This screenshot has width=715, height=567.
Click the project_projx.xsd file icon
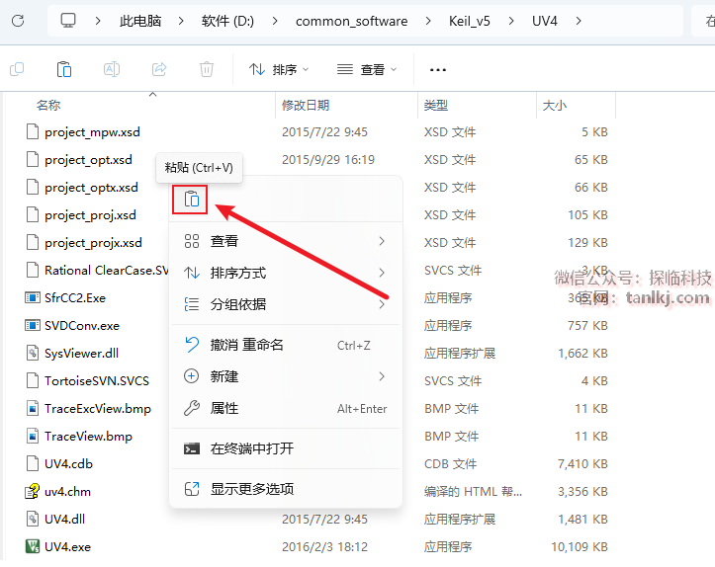click(32, 243)
